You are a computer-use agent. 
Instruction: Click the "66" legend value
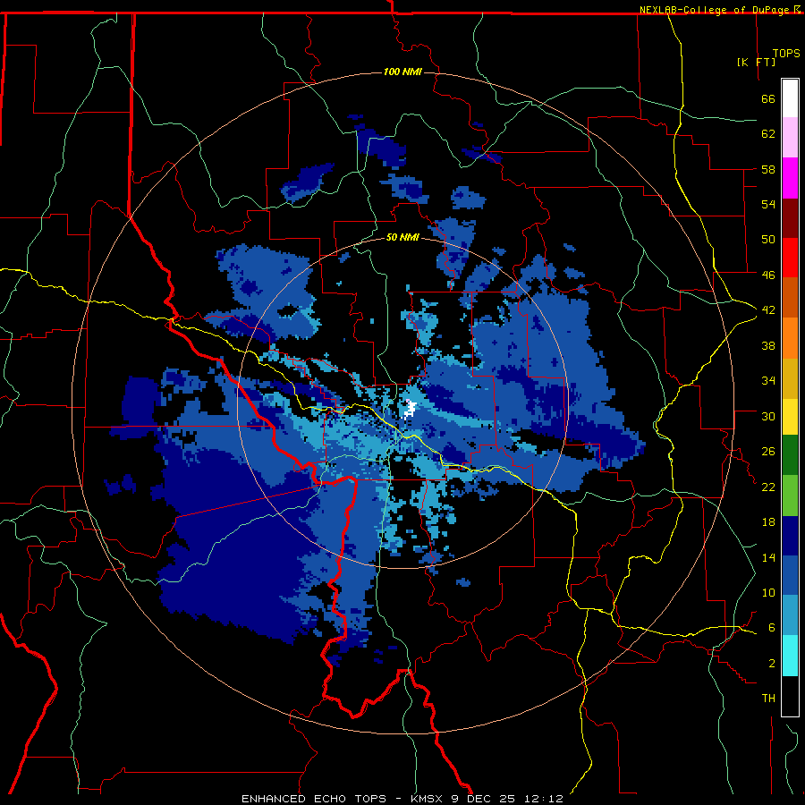coord(767,98)
